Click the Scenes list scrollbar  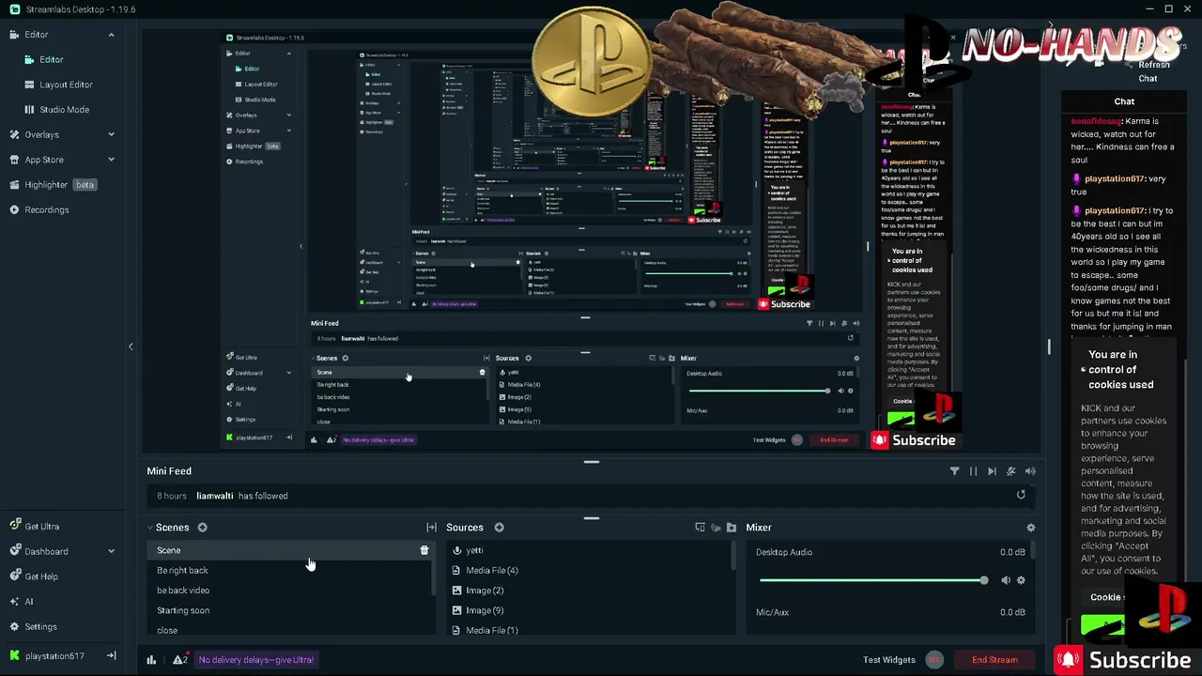434,569
